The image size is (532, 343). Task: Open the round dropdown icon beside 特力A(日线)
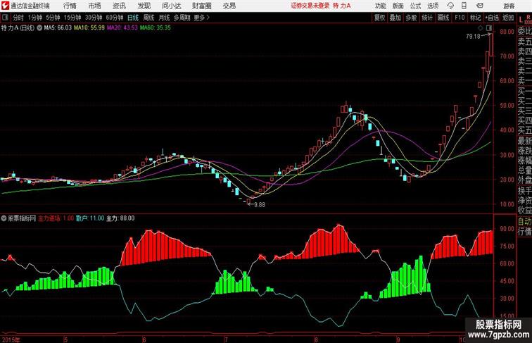pyautogui.click(x=39, y=28)
